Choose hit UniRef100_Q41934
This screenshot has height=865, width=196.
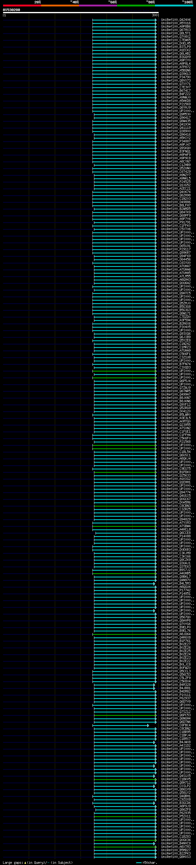pos(176,124)
